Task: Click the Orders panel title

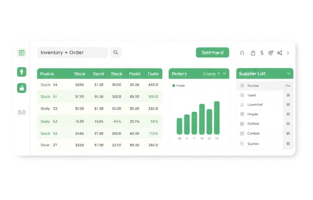Action: click(179, 74)
